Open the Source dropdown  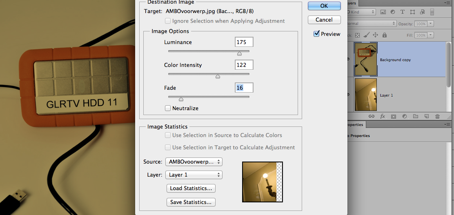pyautogui.click(x=194, y=162)
